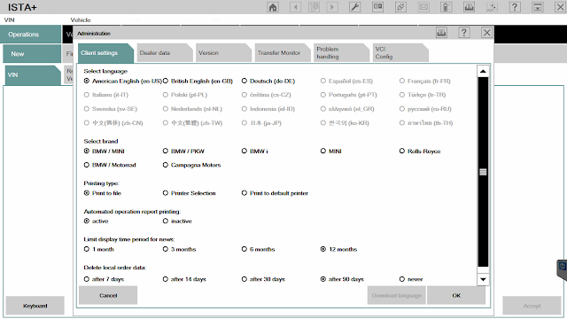Click the display mode toolbar icon
567x319 pixels.
pyautogui.click(x=378, y=7)
